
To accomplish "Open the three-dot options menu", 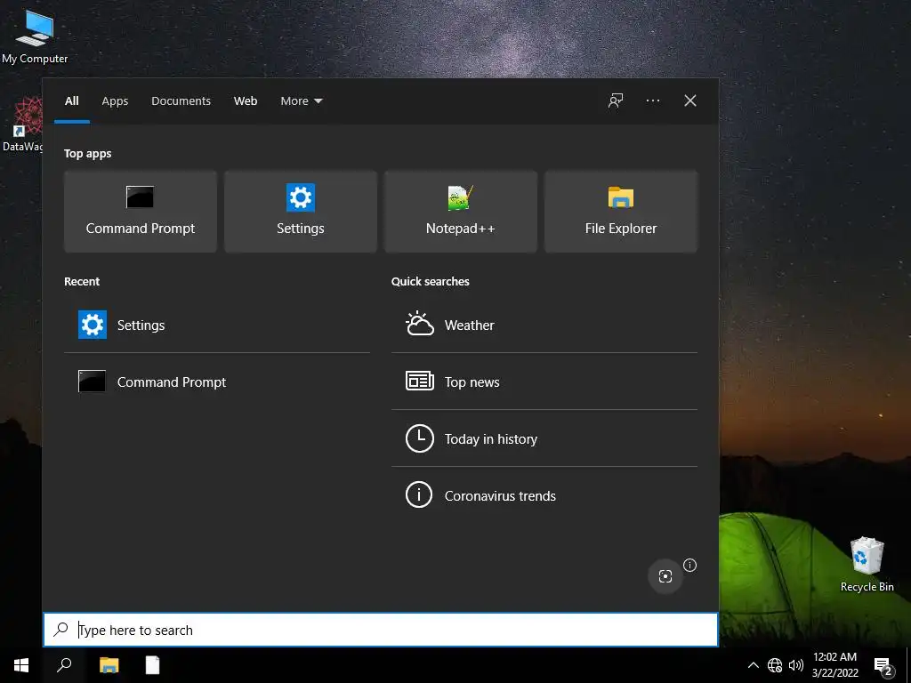I will [652, 100].
